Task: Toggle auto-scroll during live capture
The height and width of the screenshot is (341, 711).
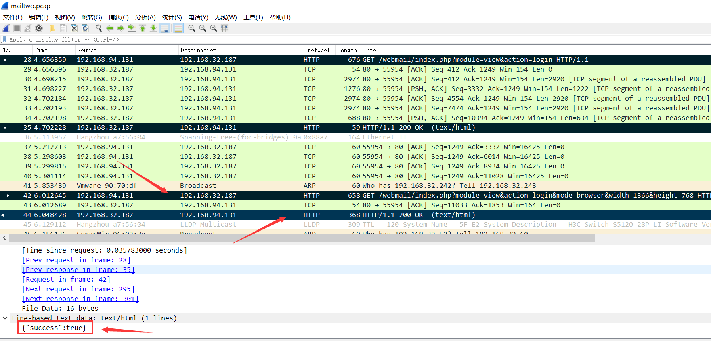Action: (x=165, y=28)
